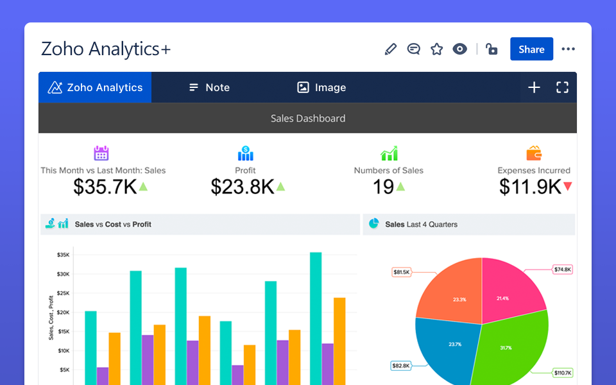Enter fullscreen with the expand icon
616x385 pixels.
coord(562,87)
